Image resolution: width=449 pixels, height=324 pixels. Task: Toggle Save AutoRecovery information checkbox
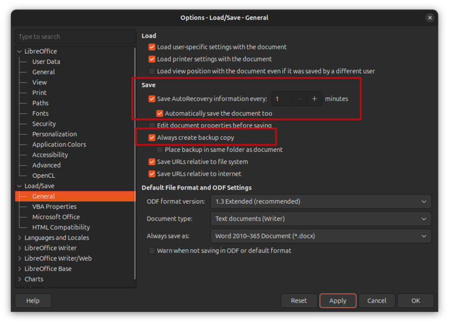click(152, 99)
